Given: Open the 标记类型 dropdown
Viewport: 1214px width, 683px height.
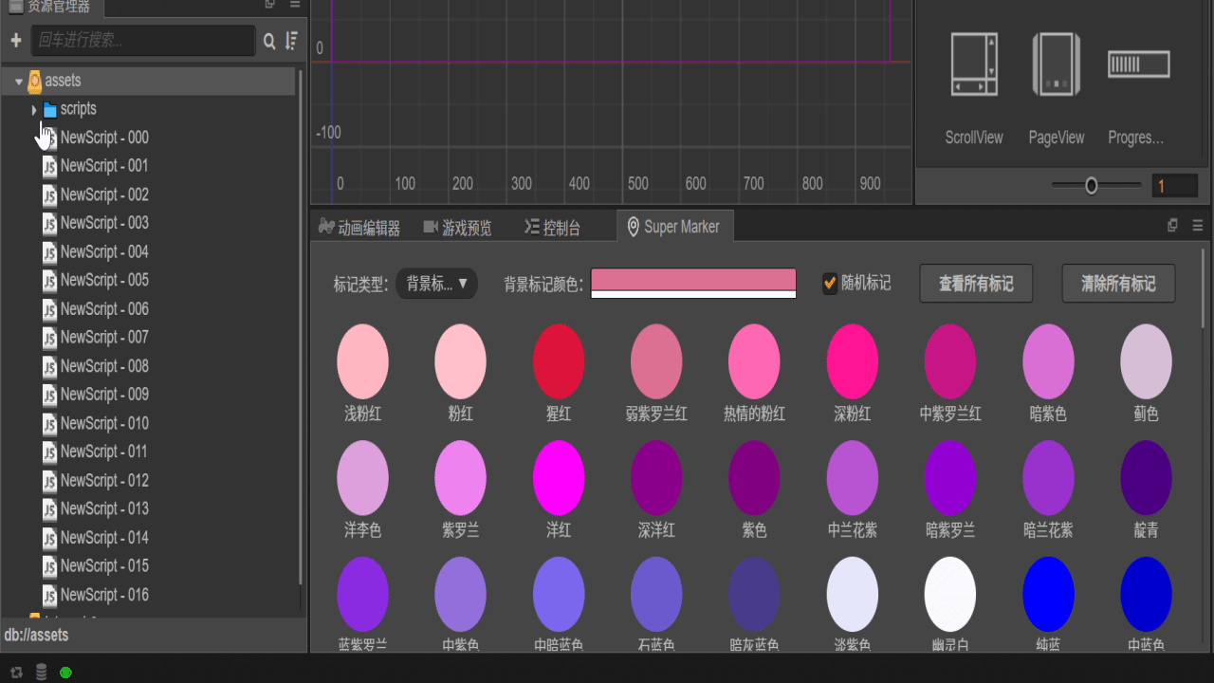Looking at the screenshot, I should coord(436,284).
